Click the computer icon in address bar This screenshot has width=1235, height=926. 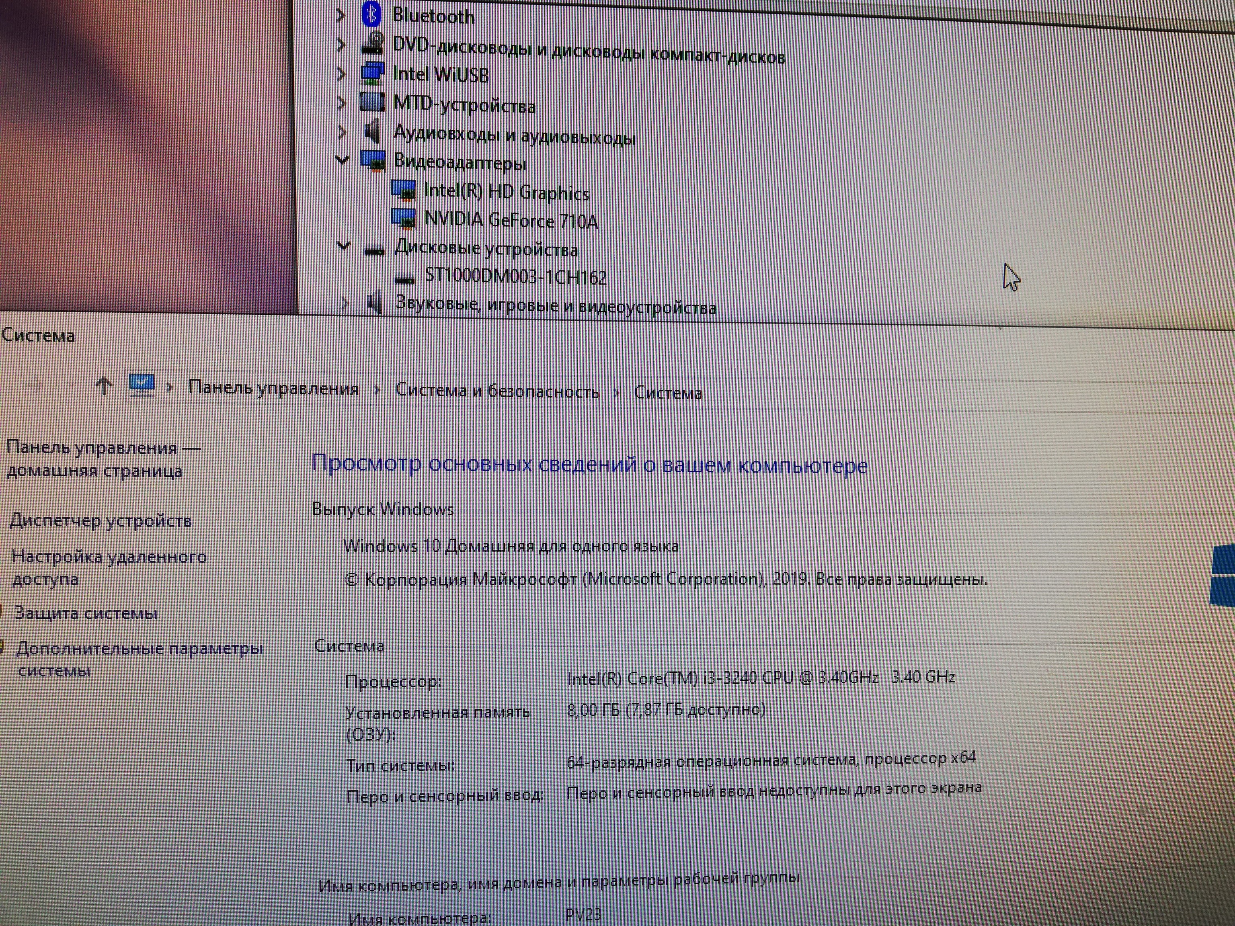(x=142, y=385)
